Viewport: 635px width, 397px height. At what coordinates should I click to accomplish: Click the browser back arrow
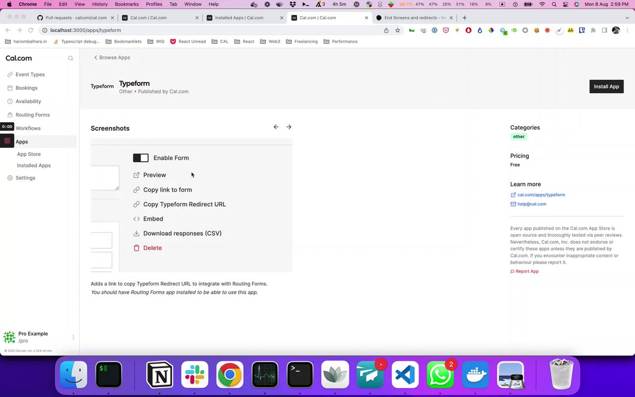tap(8, 30)
